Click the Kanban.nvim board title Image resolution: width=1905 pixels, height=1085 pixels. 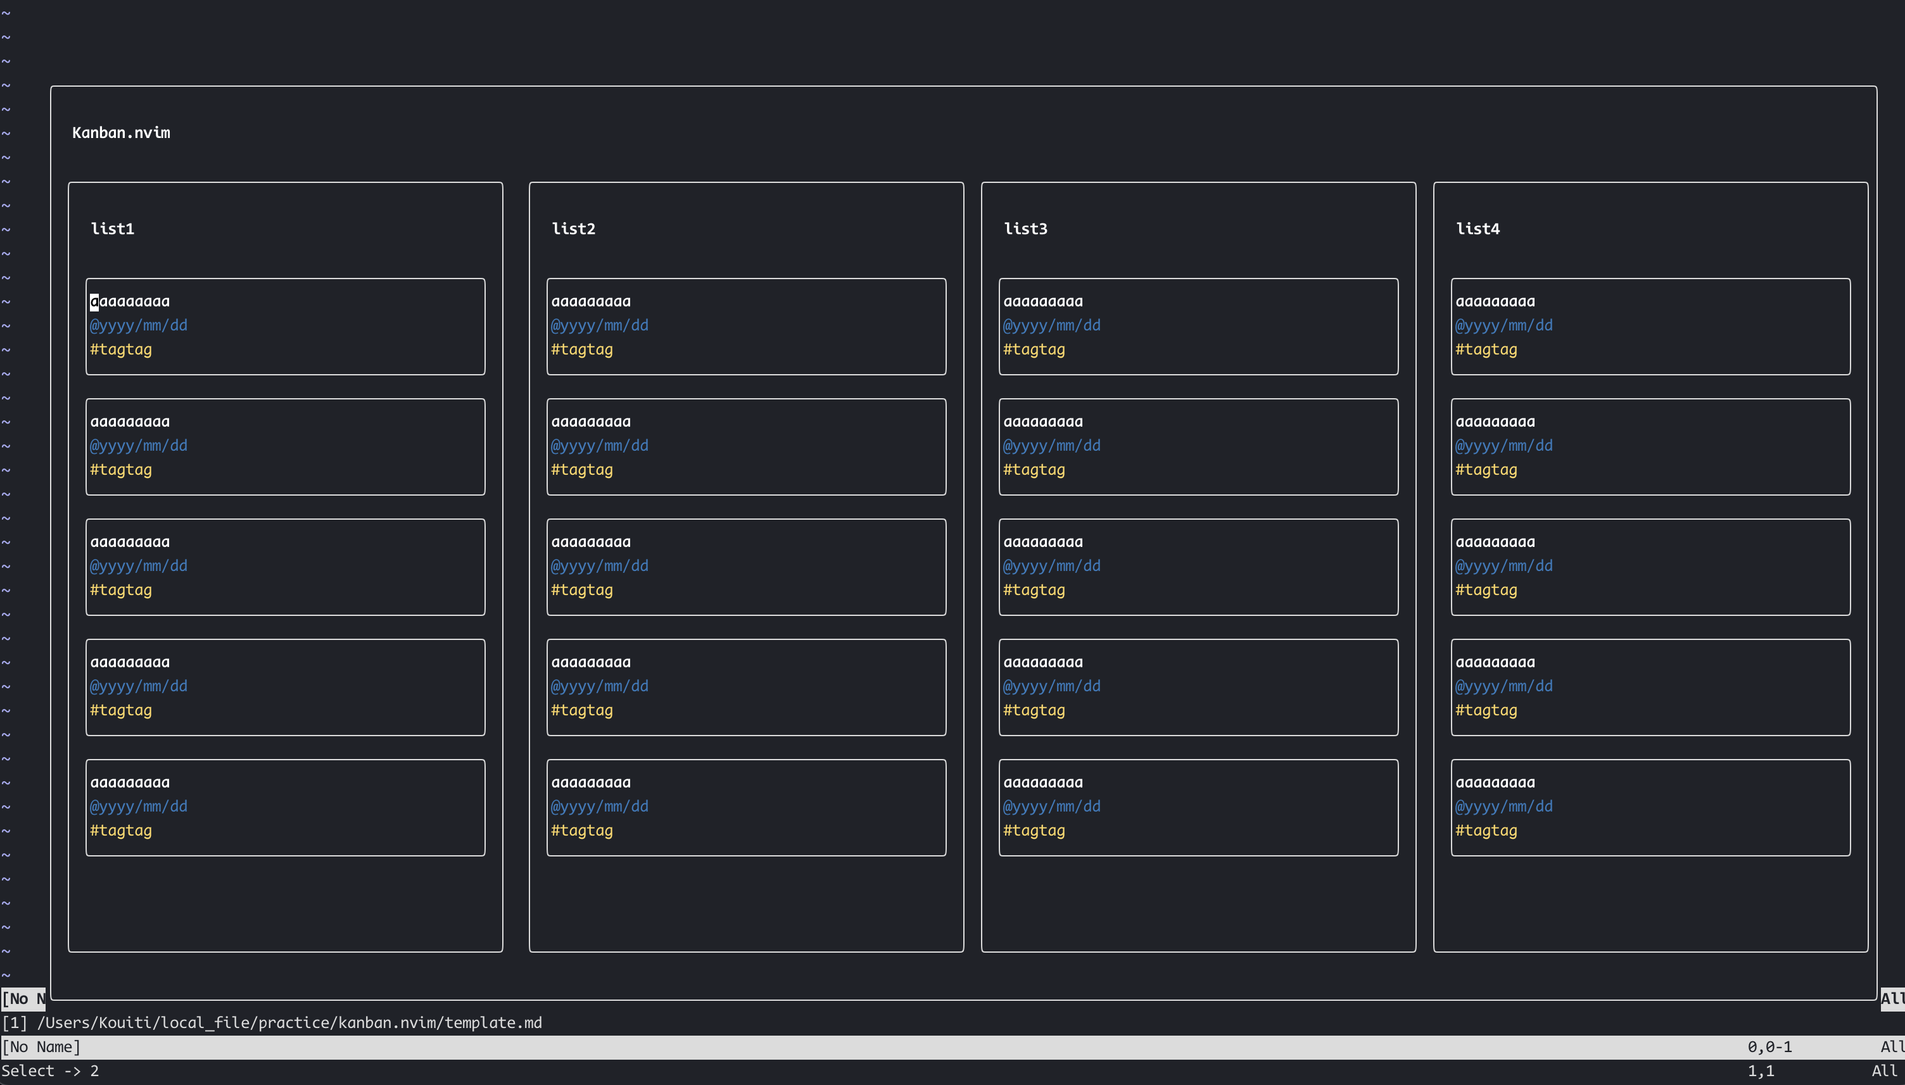point(121,133)
